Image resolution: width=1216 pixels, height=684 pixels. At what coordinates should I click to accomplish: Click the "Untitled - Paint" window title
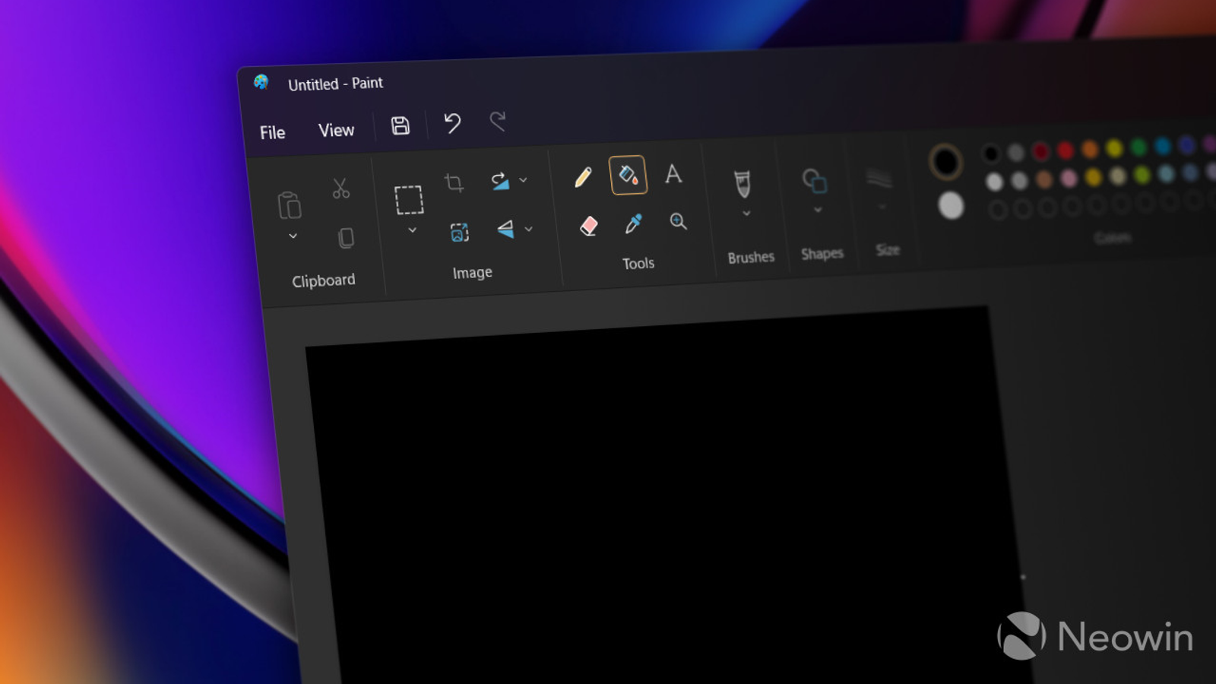(335, 84)
